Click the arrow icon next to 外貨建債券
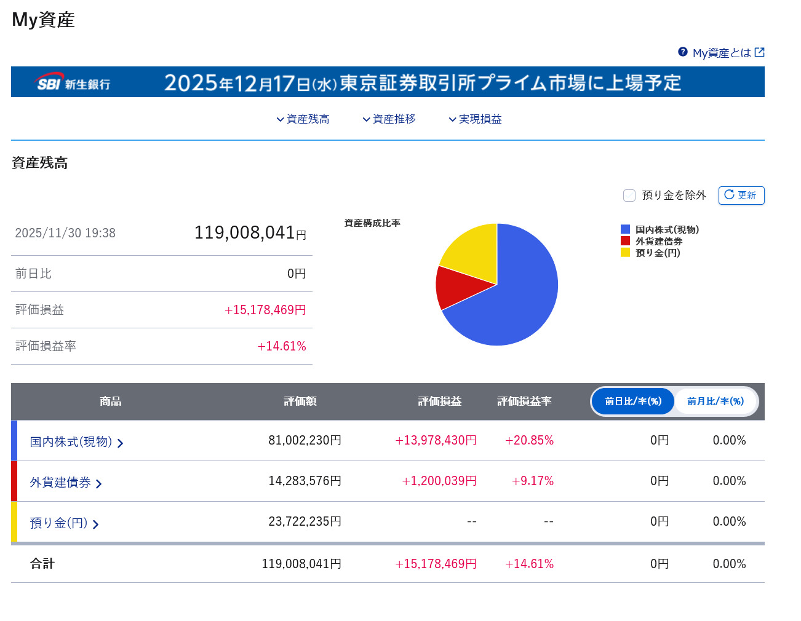801x621 pixels. pyautogui.click(x=99, y=484)
